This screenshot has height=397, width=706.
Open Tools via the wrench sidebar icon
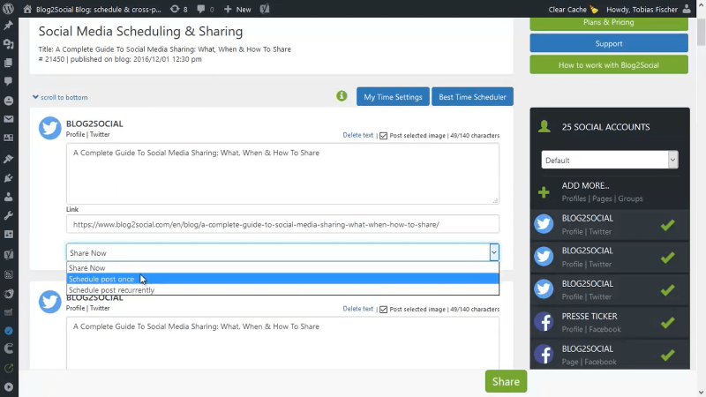(9, 215)
